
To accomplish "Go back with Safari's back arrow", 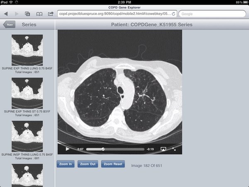I will [6, 14].
